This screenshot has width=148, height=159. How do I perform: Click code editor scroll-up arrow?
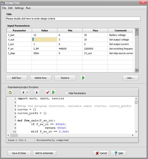click(x=136, y=99)
